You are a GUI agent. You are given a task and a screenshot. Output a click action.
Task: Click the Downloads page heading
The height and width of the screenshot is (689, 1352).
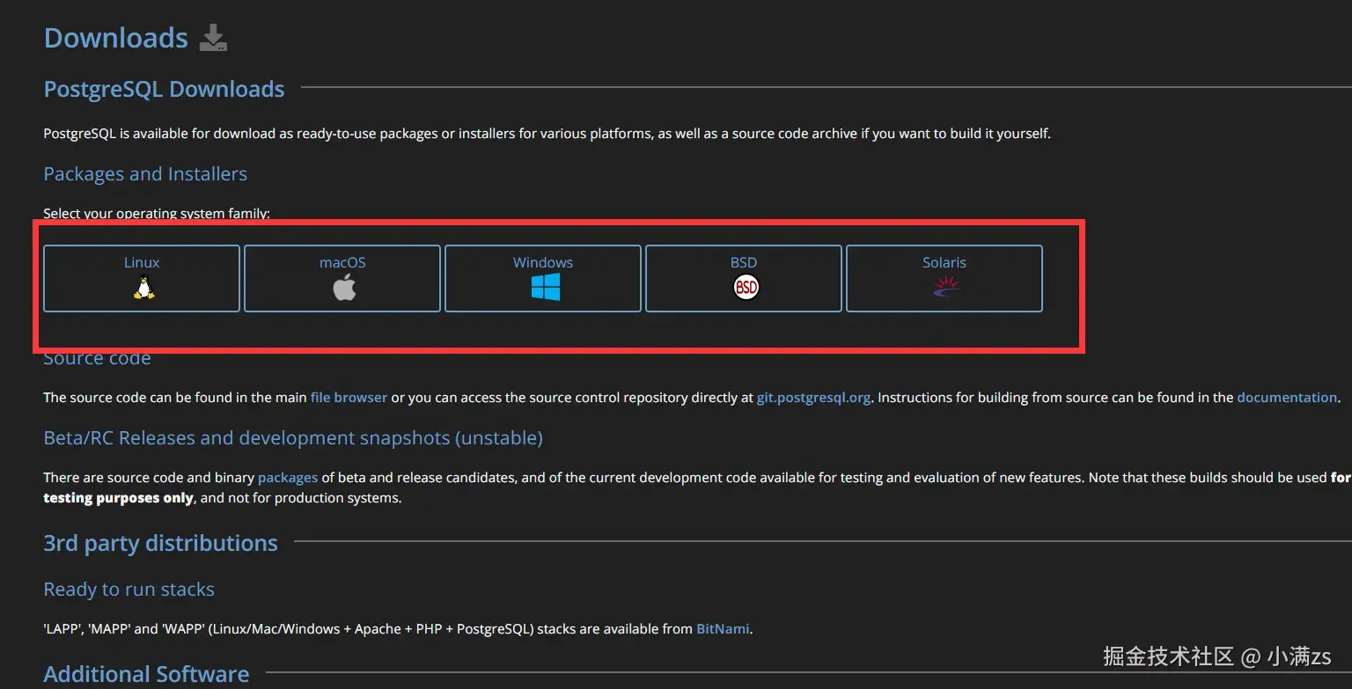116,38
